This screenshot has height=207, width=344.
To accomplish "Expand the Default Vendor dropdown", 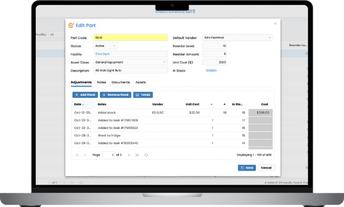I will point(238,38).
